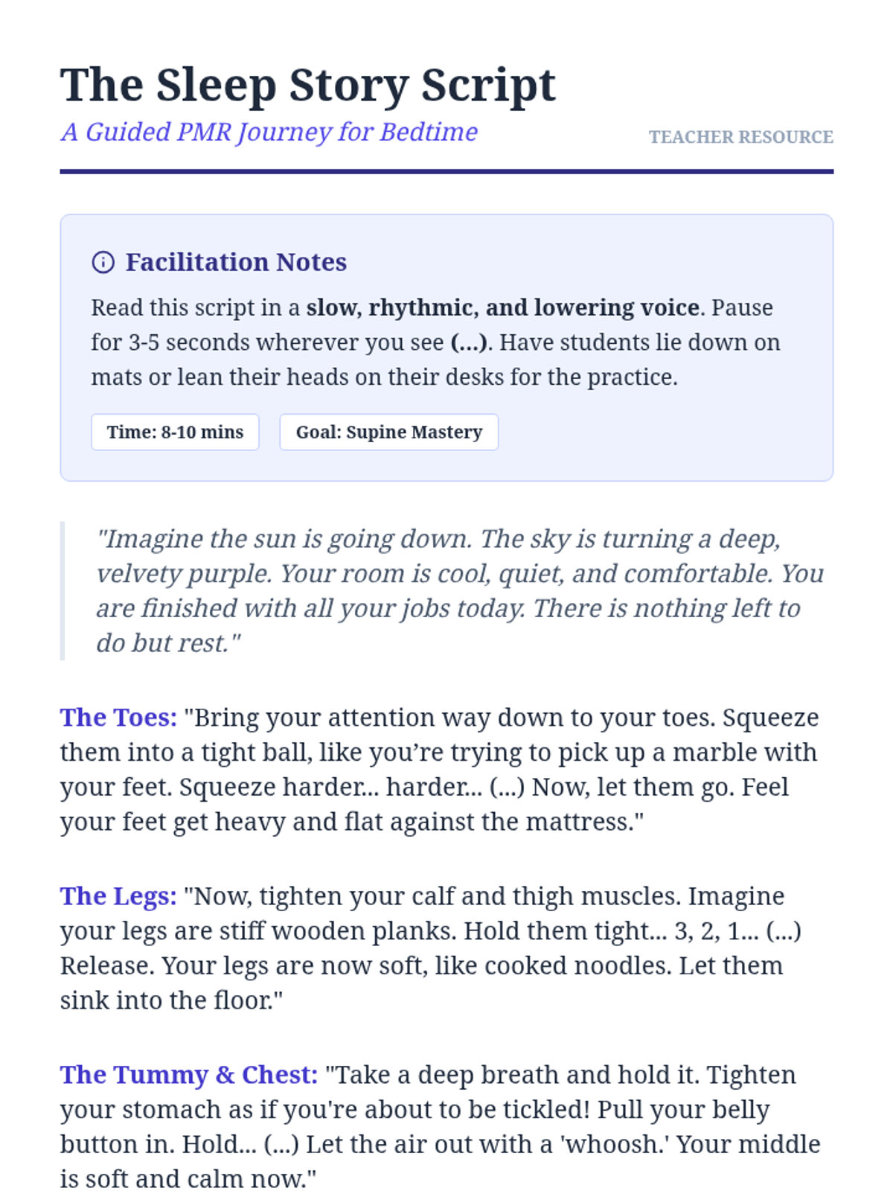This screenshot has height=1191, width=893.
Task: Click the "Facilitation Notes" heading text
Action: tap(236, 262)
